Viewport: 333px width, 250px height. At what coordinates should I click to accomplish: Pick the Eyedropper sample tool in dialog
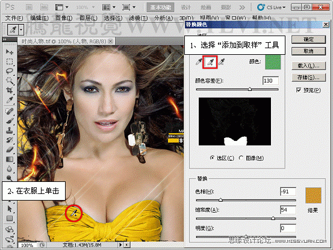[x=199, y=62]
